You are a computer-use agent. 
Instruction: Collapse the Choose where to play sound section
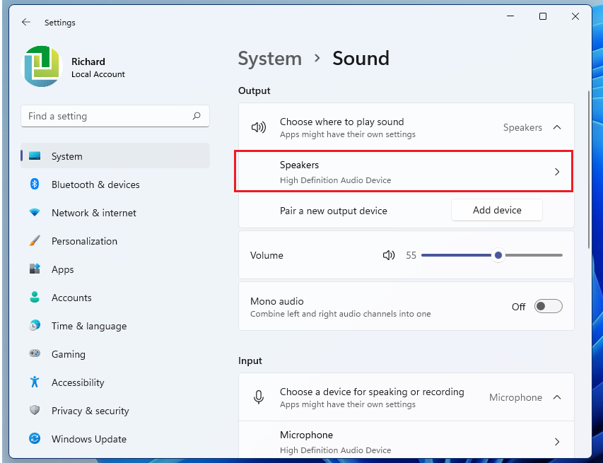(557, 127)
